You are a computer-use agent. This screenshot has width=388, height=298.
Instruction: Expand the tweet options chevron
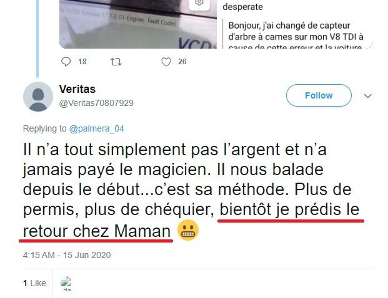click(x=368, y=96)
